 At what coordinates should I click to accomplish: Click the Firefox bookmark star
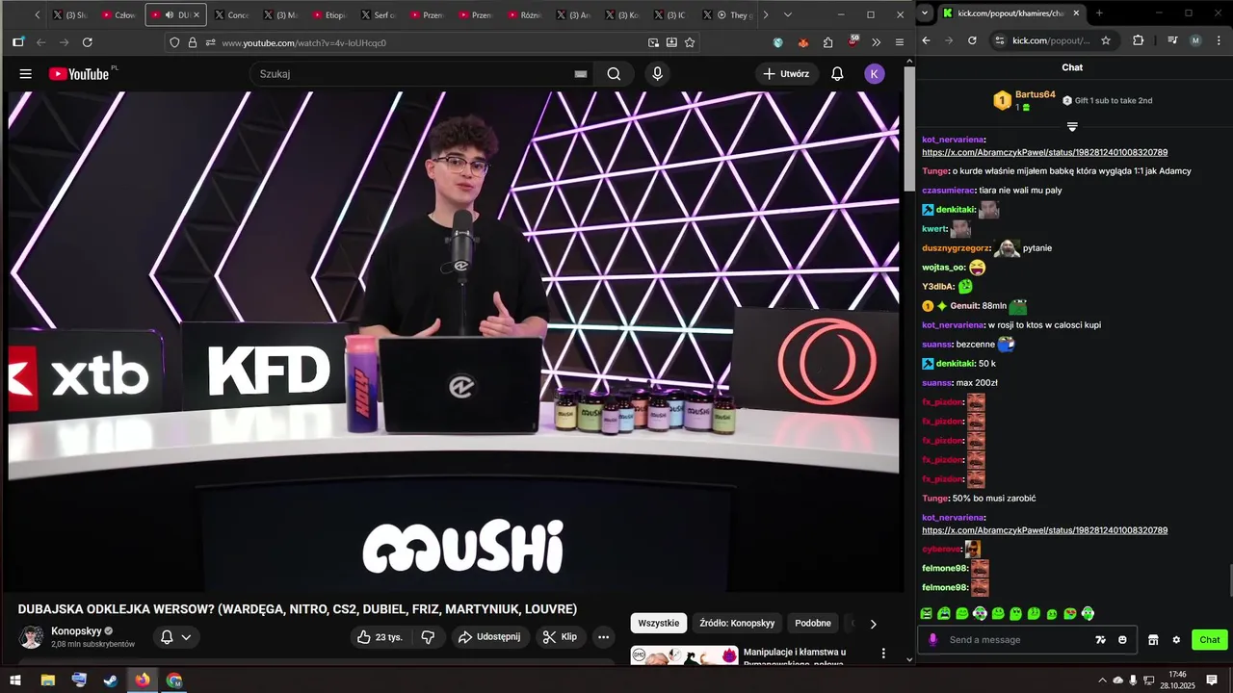(690, 42)
